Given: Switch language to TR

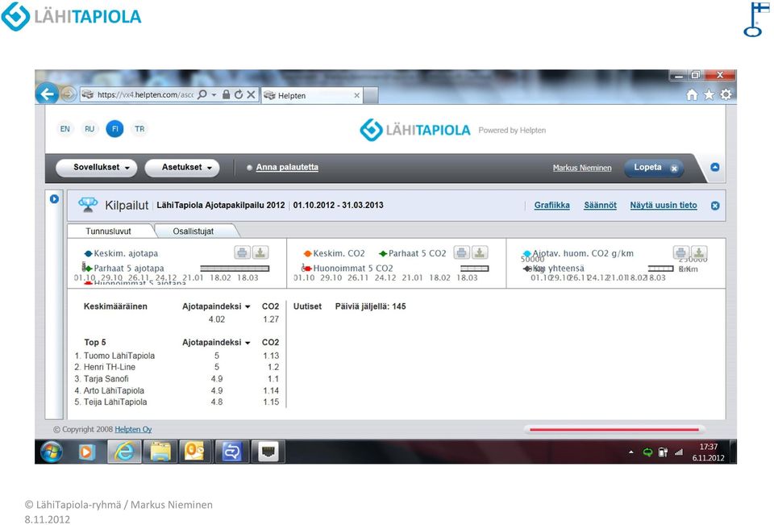Looking at the screenshot, I should point(139,129).
